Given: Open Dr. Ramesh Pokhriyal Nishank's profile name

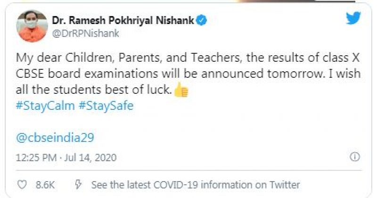Looking at the screenshot, I should [124, 21].
